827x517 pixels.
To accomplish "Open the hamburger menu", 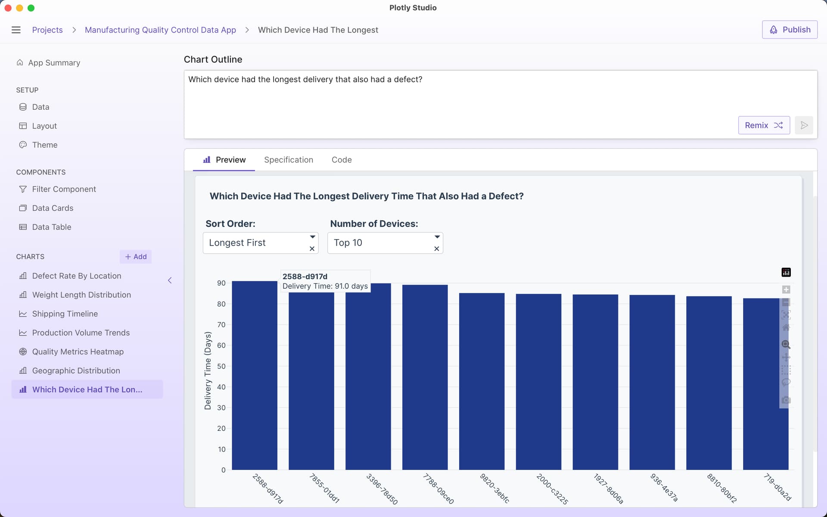I will (16, 30).
